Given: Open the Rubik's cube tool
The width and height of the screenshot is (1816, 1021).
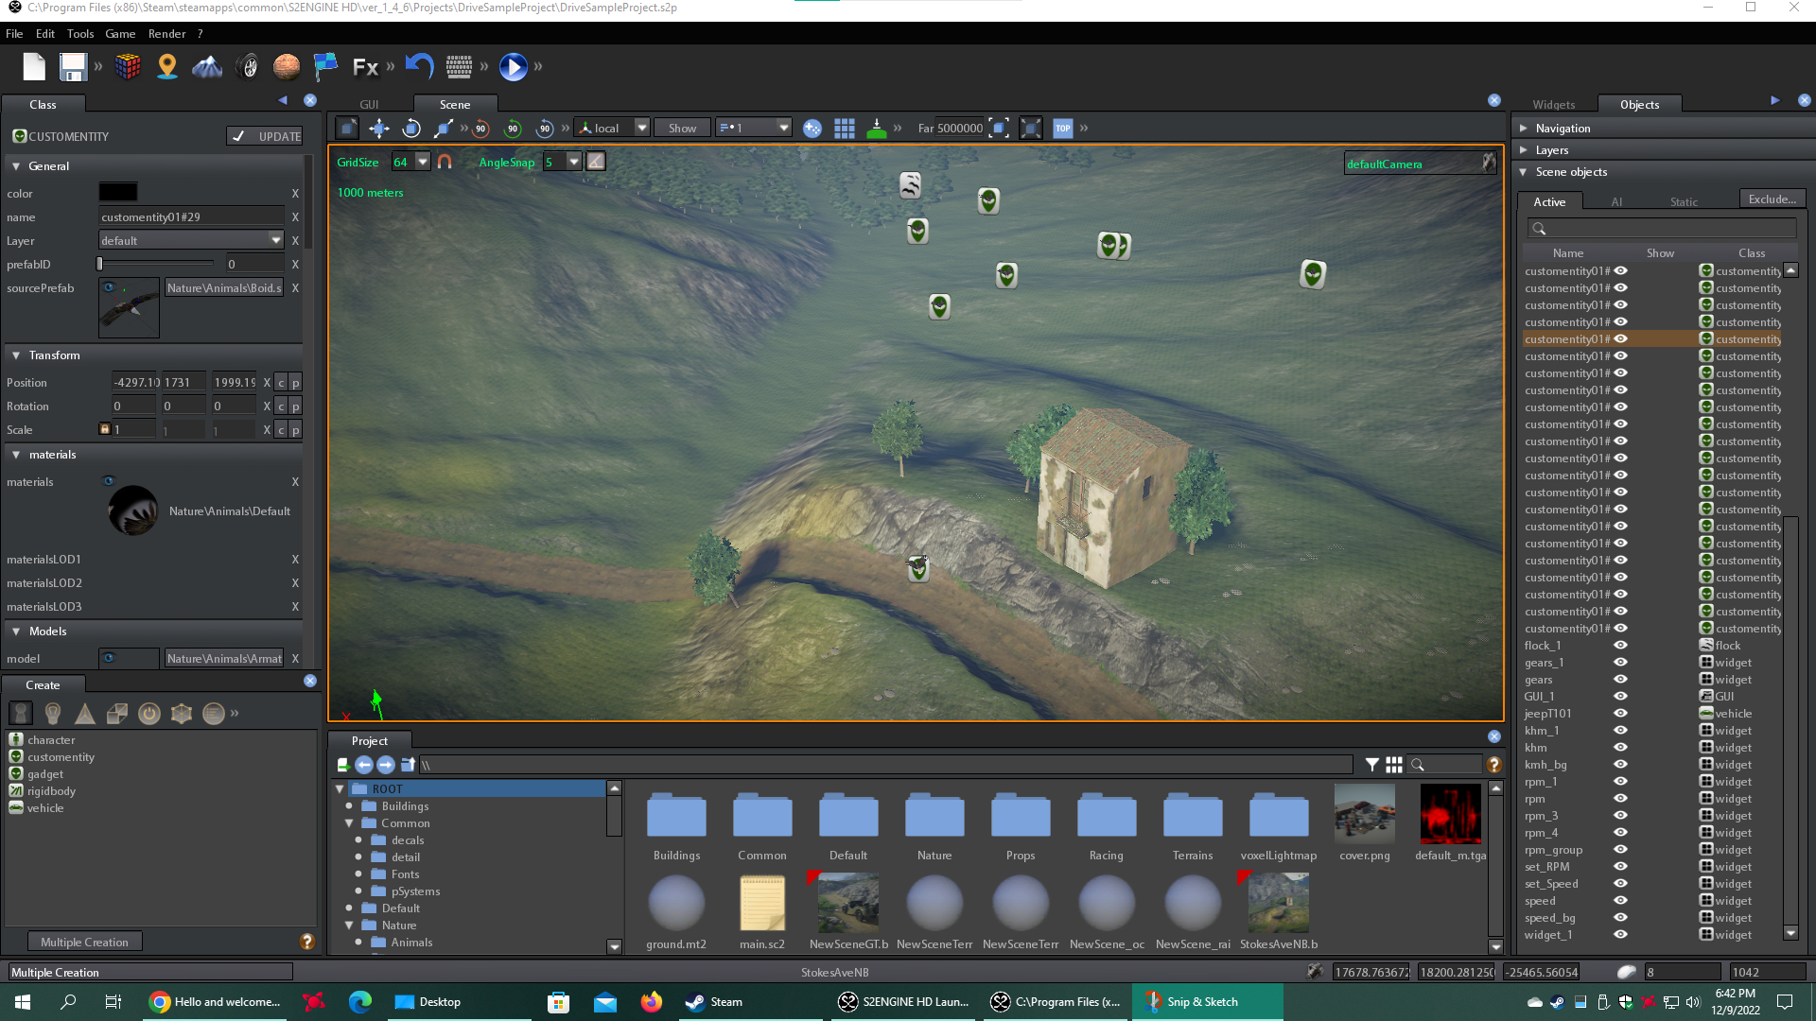Looking at the screenshot, I should click(128, 67).
